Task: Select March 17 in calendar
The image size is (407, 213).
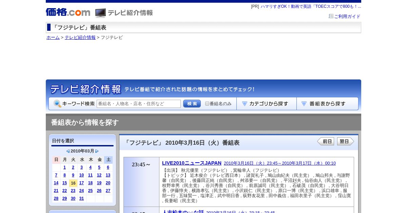Action: tap(81, 183)
